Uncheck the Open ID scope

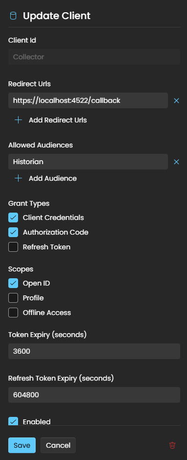pos(13,283)
